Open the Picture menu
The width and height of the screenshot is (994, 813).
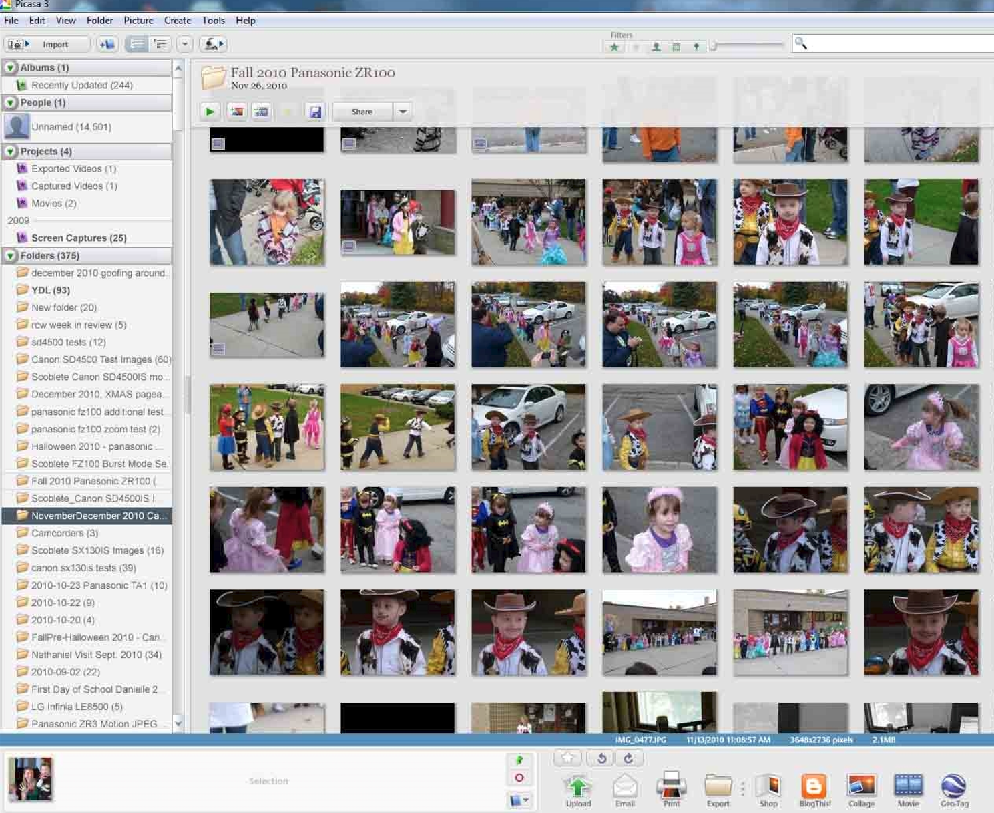click(x=138, y=21)
